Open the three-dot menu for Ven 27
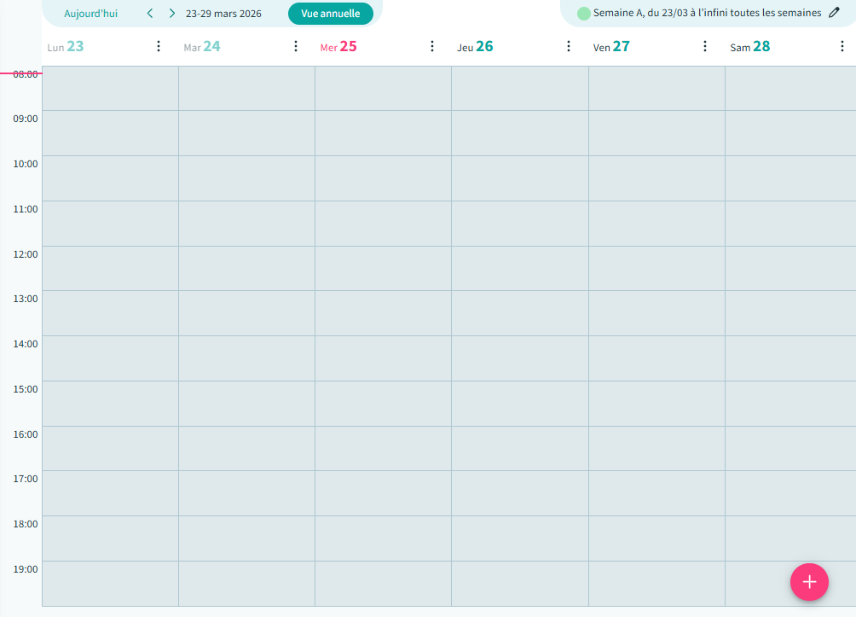Image resolution: width=856 pixels, height=617 pixels. [705, 47]
